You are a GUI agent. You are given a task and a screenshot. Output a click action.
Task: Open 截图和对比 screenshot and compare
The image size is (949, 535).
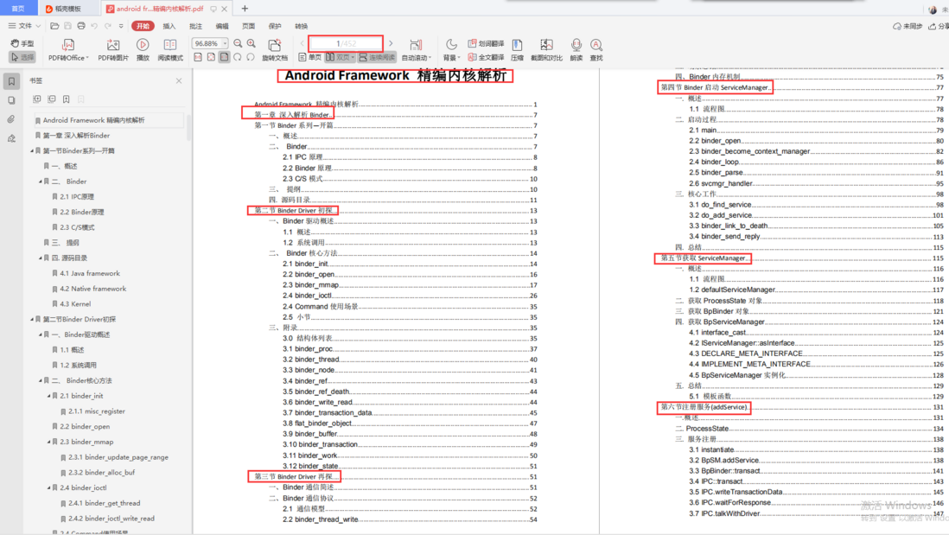pos(546,49)
